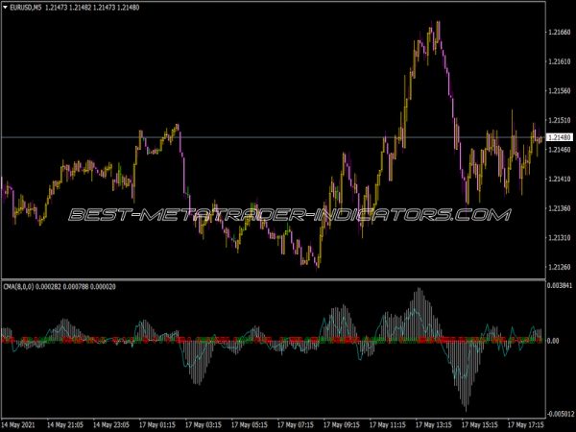The image size is (576, 432).
Task: Click the 0.00 indicator zero level label
Action: pyautogui.click(x=553, y=341)
